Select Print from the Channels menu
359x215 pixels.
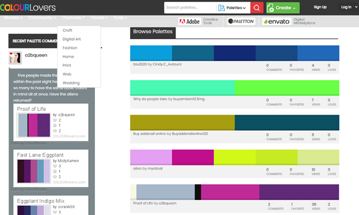coord(67,65)
